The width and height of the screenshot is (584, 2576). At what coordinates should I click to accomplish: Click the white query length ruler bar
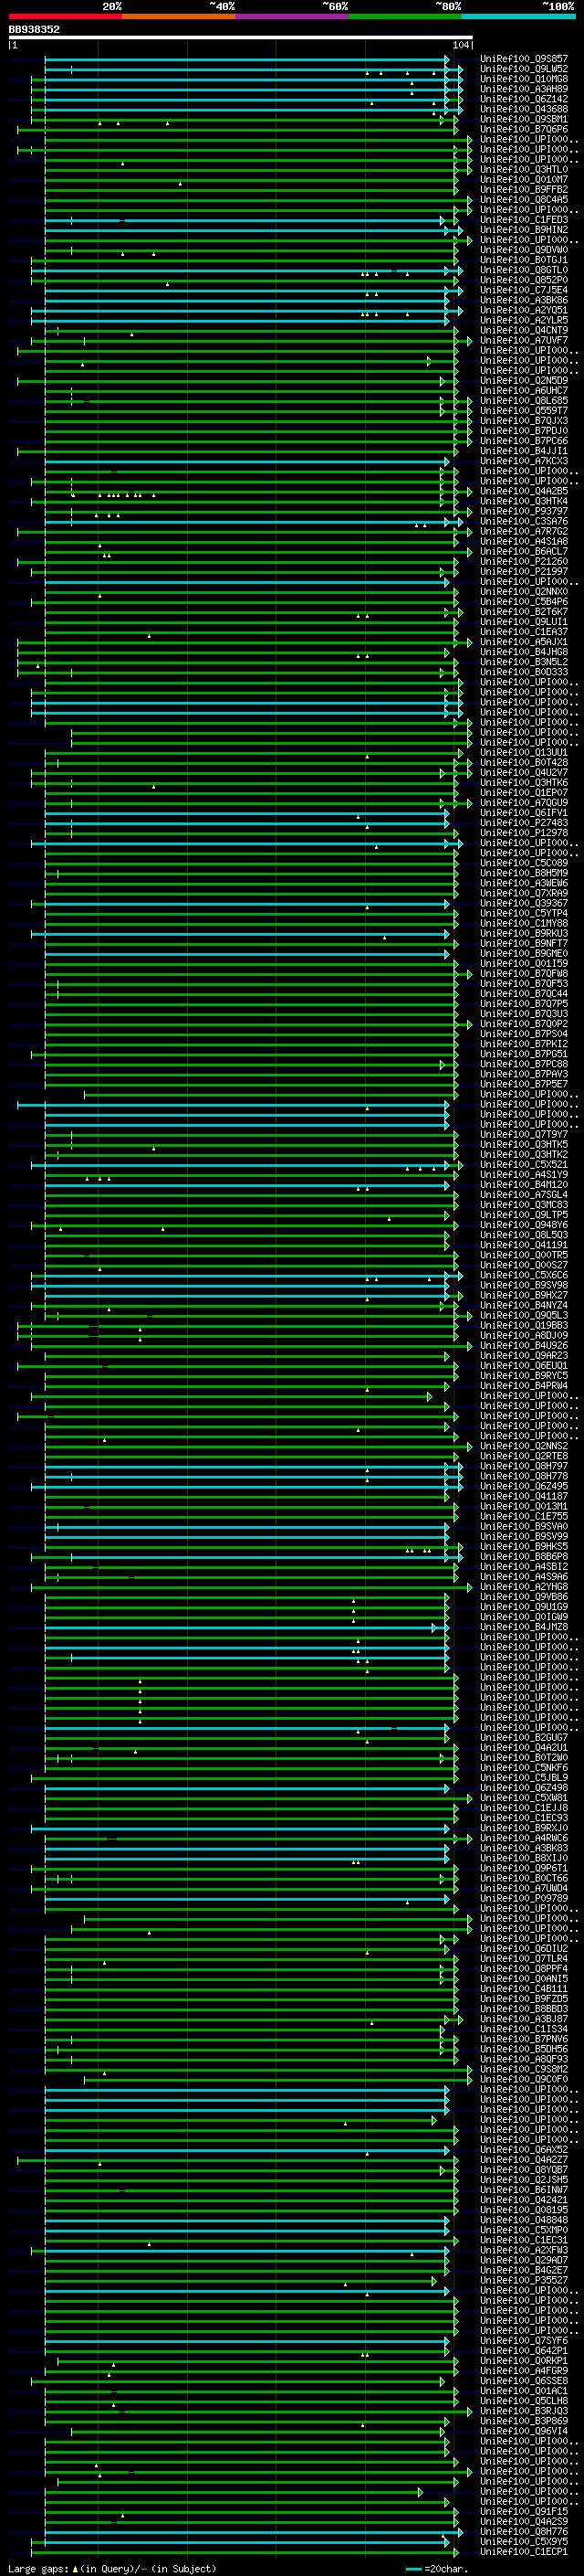point(241,38)
